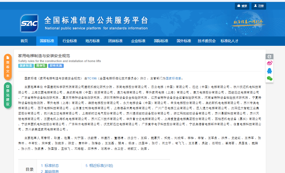The width and height of the screenshot is (285, 173).
Task: Share page via QQ penguin icon
Action: [269, 71]
